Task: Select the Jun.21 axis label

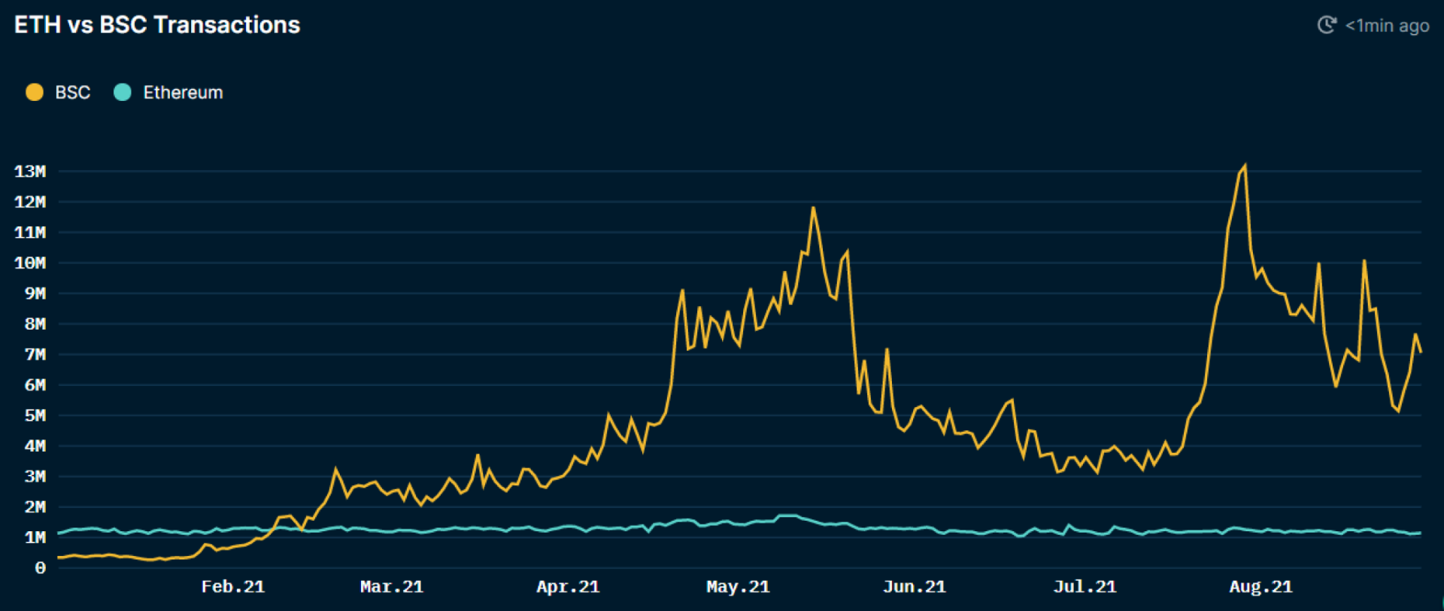Action: [914, 587]
